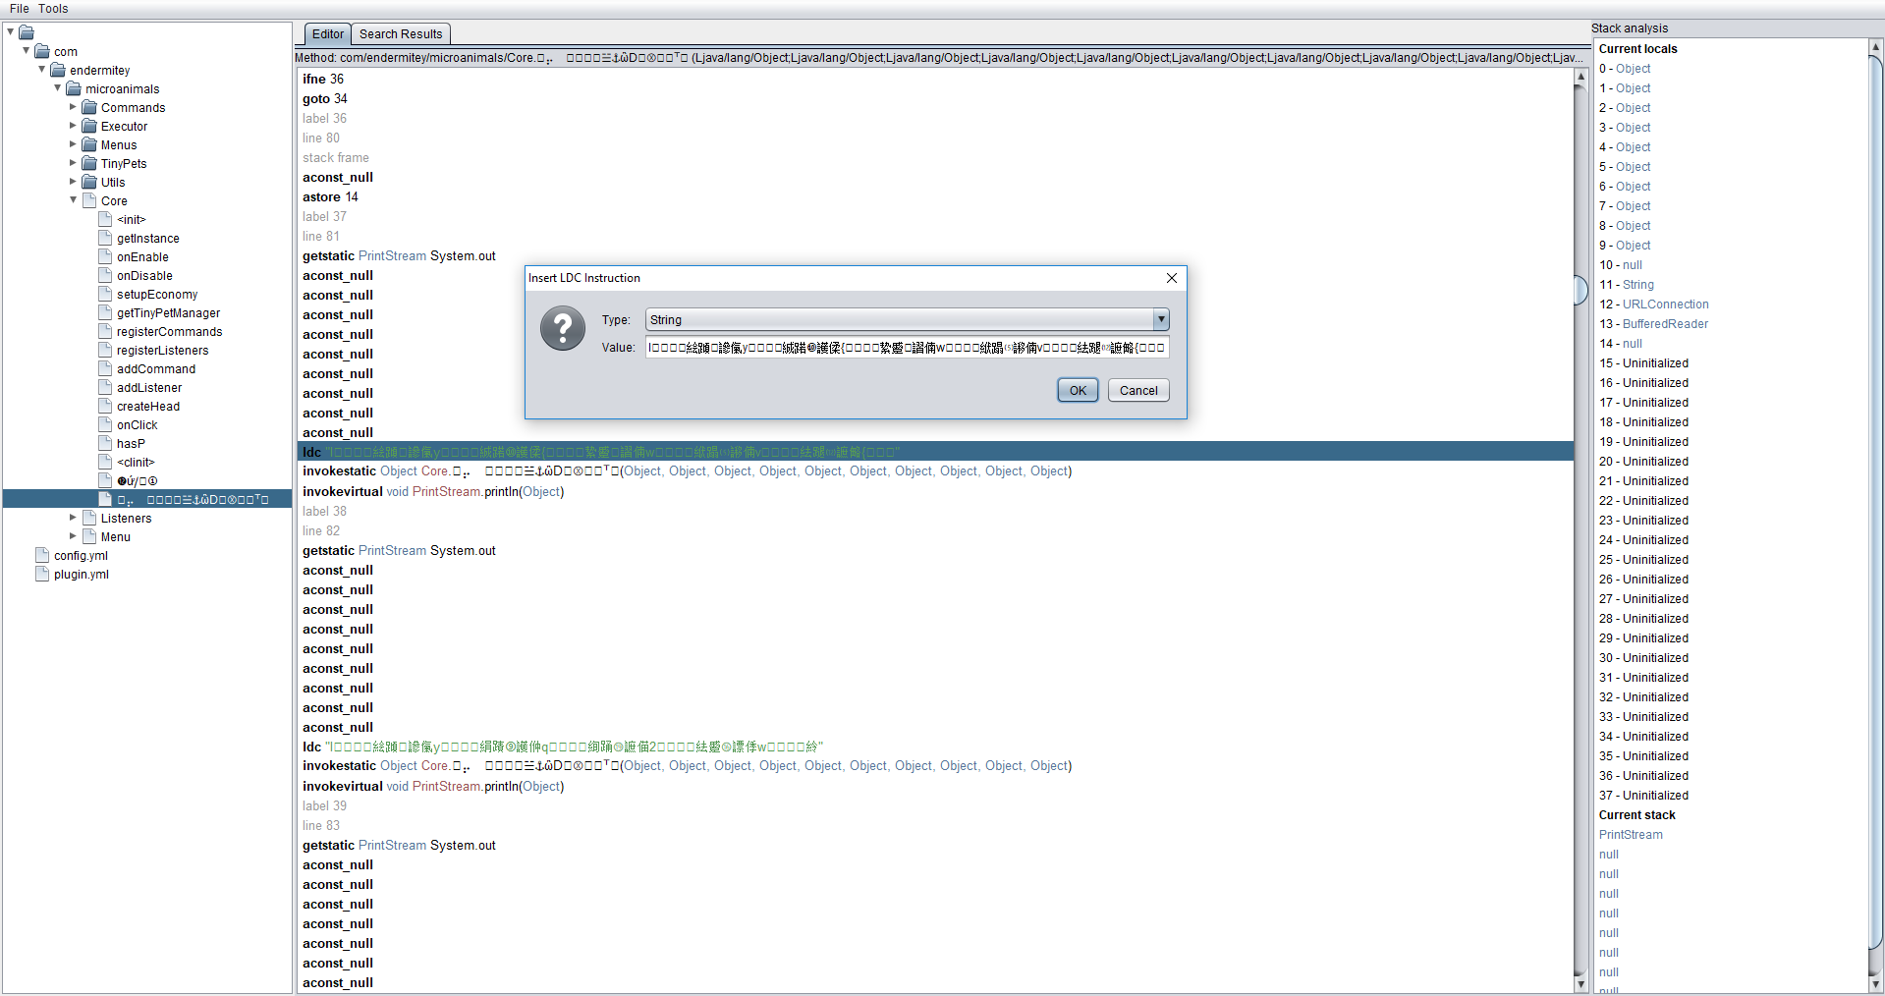Image resolution: width=1885 pixels, height=996 pixels.
Task: Click the getInstance method file icon
Action: click(x=105, y=239)
